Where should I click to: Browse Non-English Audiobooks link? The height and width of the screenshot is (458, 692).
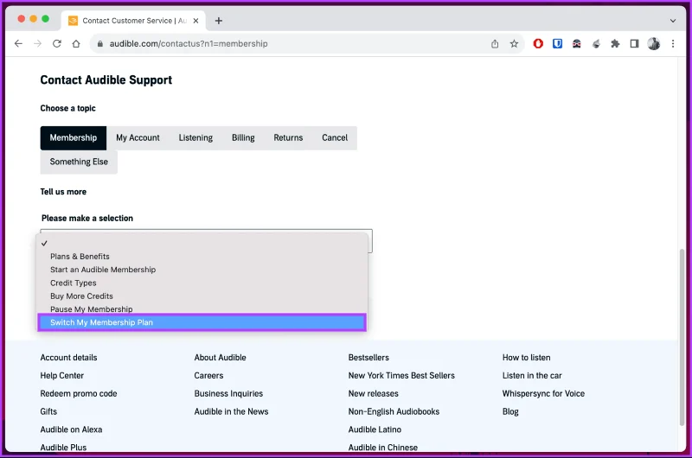click(x=394, y=411)
